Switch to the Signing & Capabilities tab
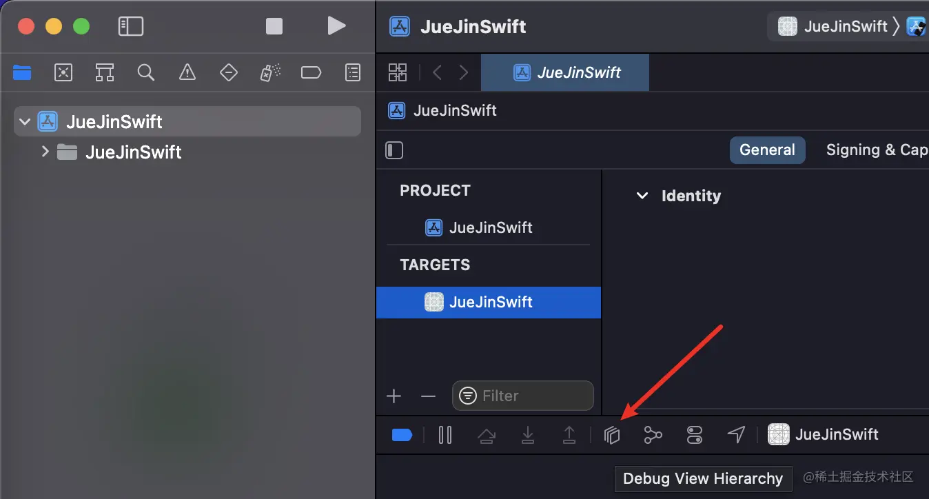 click(x=877, y=150)
